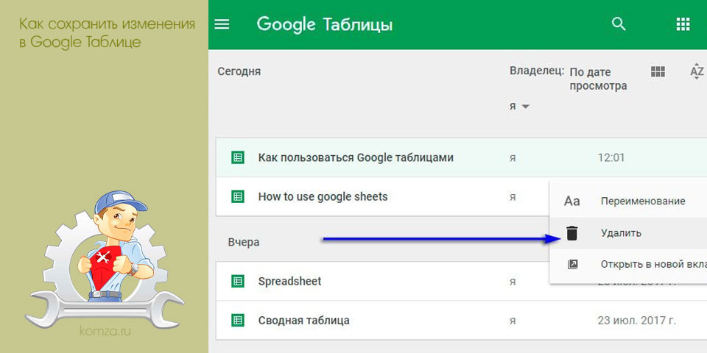Viewport: 707px width, 353px height.
Task: Expand the Владелец owner filter dropdown
Action: point(519,107)
